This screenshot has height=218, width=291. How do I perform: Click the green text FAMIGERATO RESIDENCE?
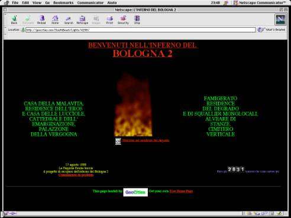point(221,101)
